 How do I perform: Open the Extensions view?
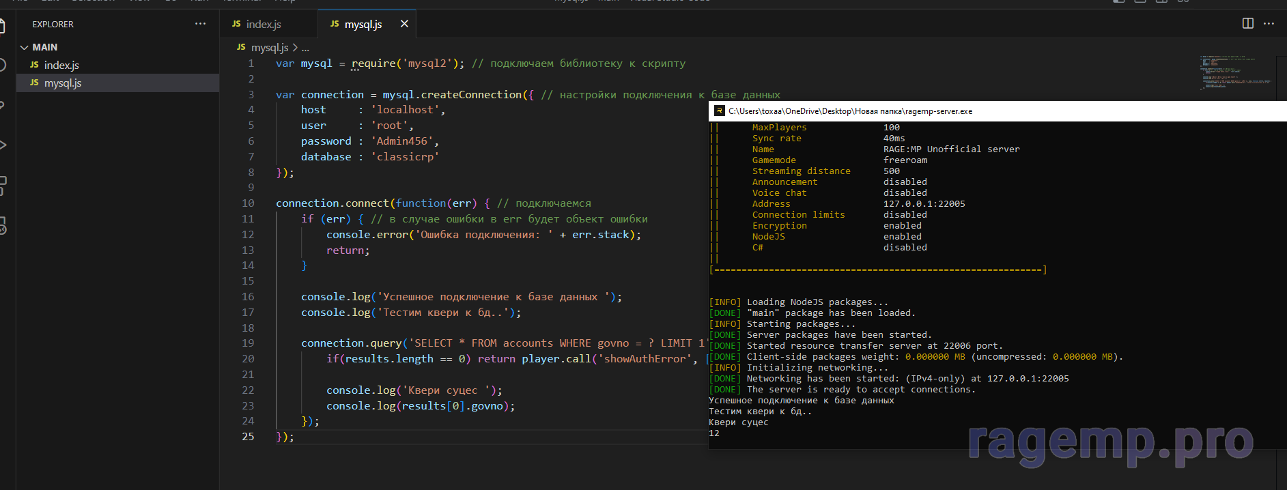[x=2, y=184]
